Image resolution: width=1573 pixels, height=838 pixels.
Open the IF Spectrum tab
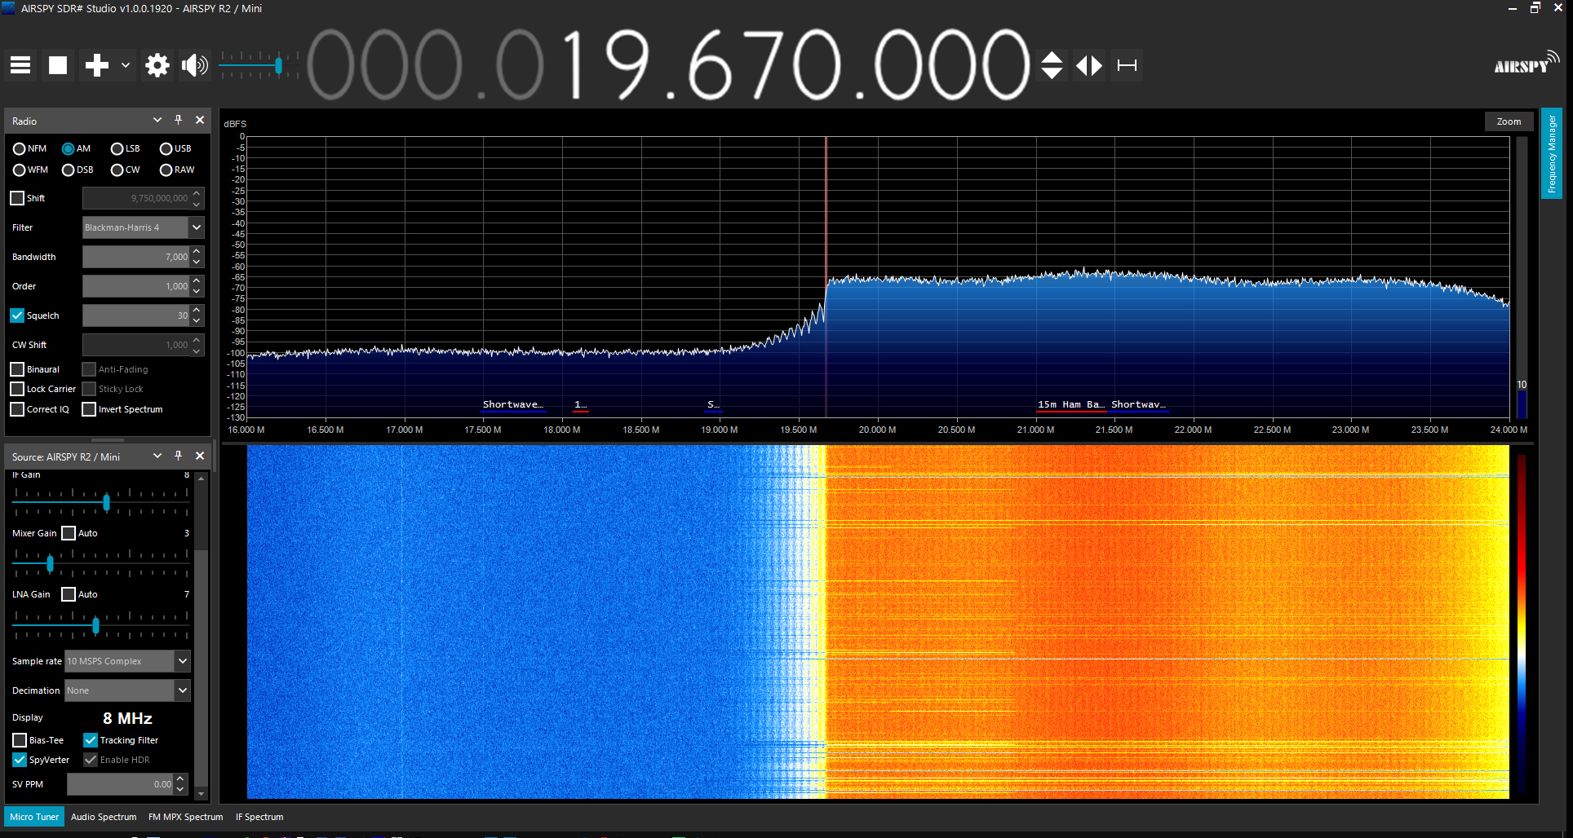pos(259,817)
